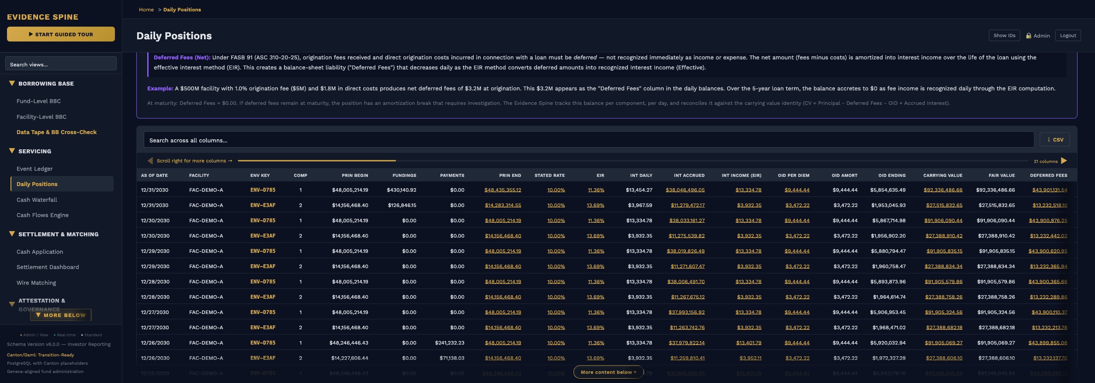Go to Data Tape & BB Cross-Check
Screen dimensions: 1095x383
tap(56, 132)
